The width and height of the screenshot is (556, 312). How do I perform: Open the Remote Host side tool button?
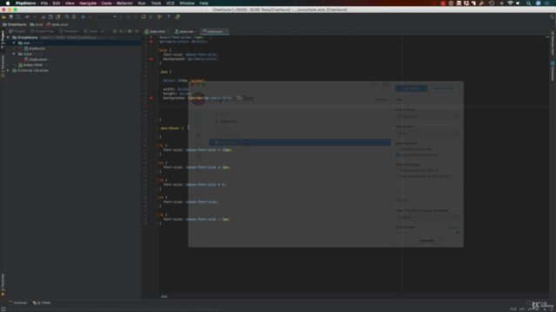(553, 43)
